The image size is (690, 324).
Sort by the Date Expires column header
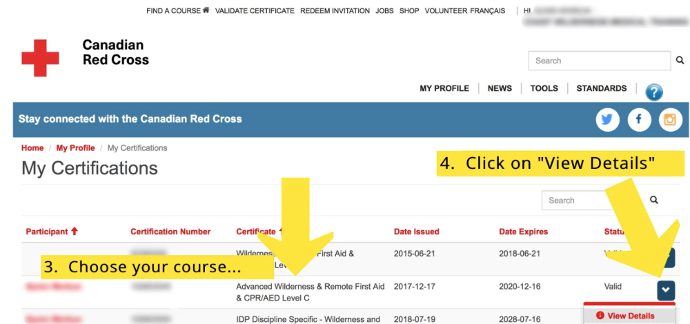click(523, 232)
